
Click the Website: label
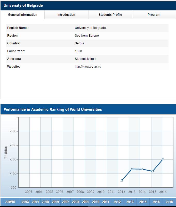13,67
